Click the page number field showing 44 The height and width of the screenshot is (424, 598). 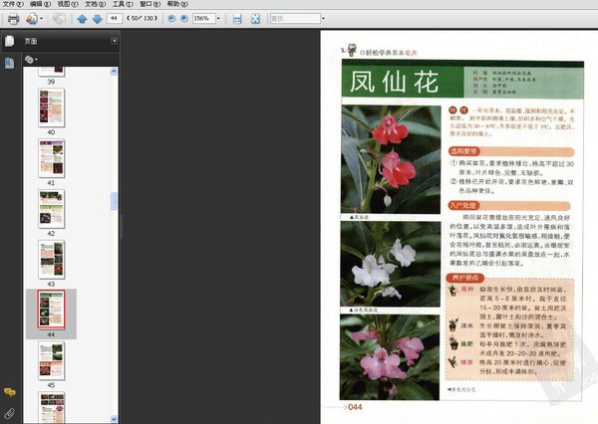pos(116,19)
